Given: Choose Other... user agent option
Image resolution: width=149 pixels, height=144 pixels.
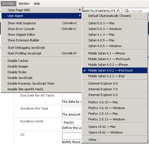Looking at the screenshot, I should pos(115,140).
